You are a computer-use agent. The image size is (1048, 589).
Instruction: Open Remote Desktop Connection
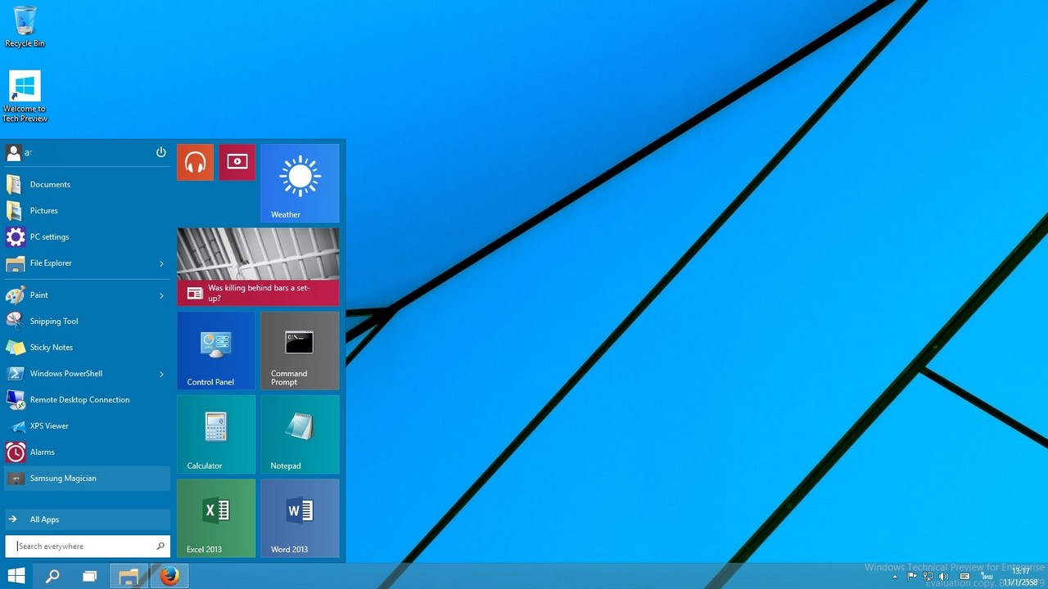point(87,399)
